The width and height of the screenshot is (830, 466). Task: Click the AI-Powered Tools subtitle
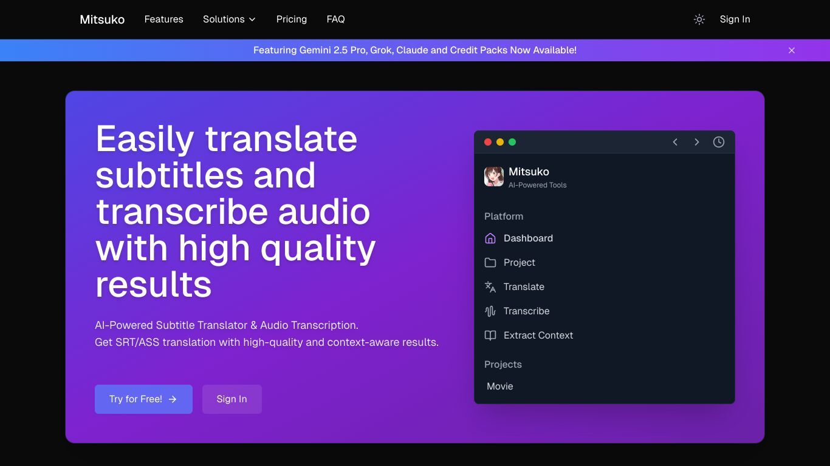pyautogui.click(x=538, y=185)
